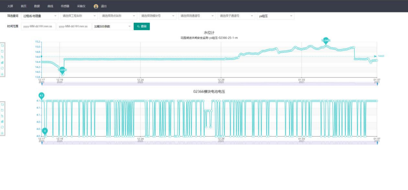The image size is (408, 190).
Task: Undo zoom in battery voltage chart toolbox
Action: 2,110
